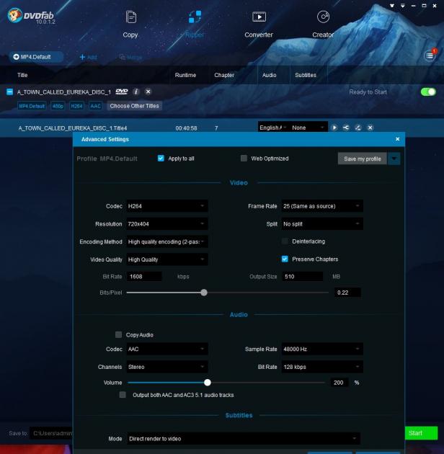
Task: Toggle Apply to all checkbox
Action: (161, 158)
